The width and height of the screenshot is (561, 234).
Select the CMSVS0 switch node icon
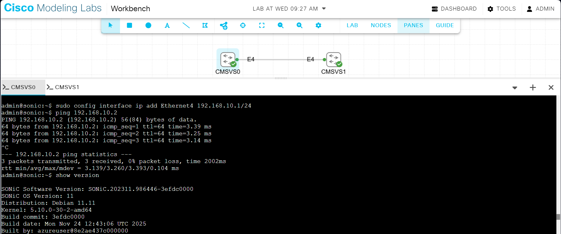click(x=228, y=59)
